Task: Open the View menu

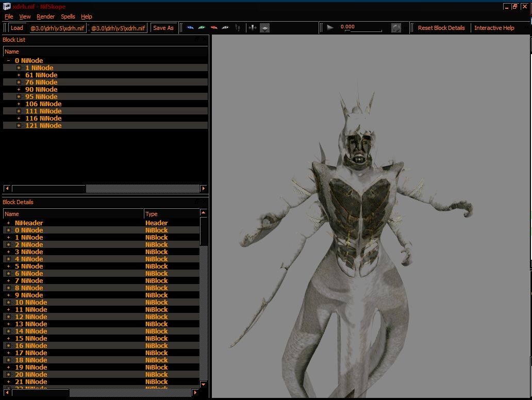Action: (x=25, y=16)
